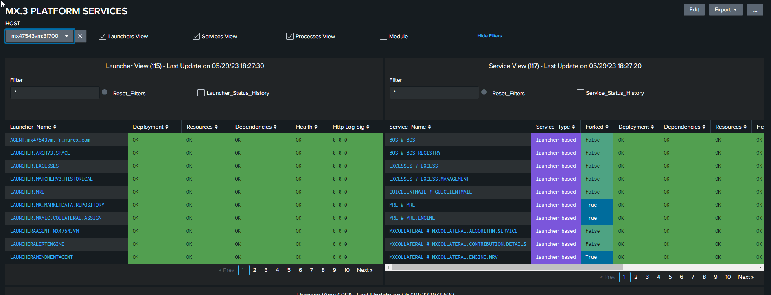Image resolution: width=771 pixels, height=295 pixels.
Task: Open LAUNCHER.MXMLC.COLLATERAL.ASSIGN link
Action: click(56, 218)
